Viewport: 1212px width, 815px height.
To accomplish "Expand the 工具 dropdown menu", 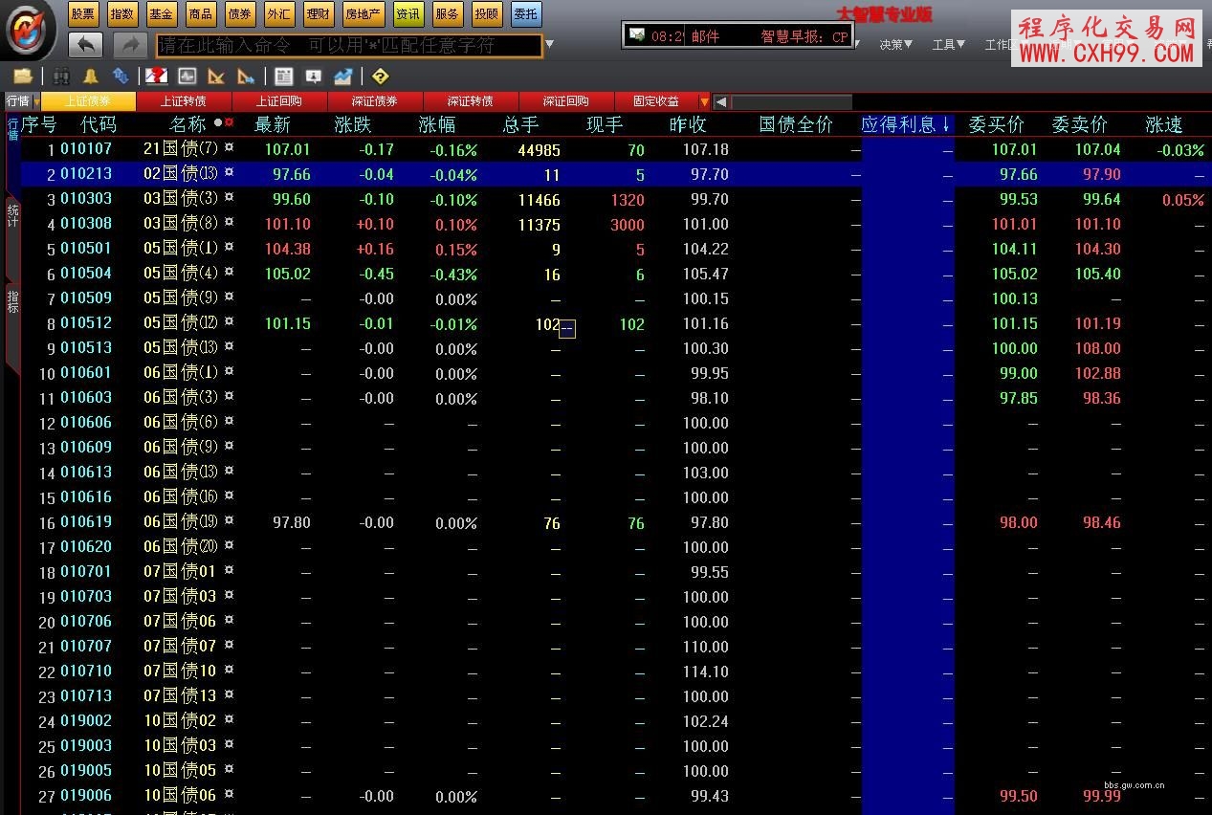I will 948,44.
